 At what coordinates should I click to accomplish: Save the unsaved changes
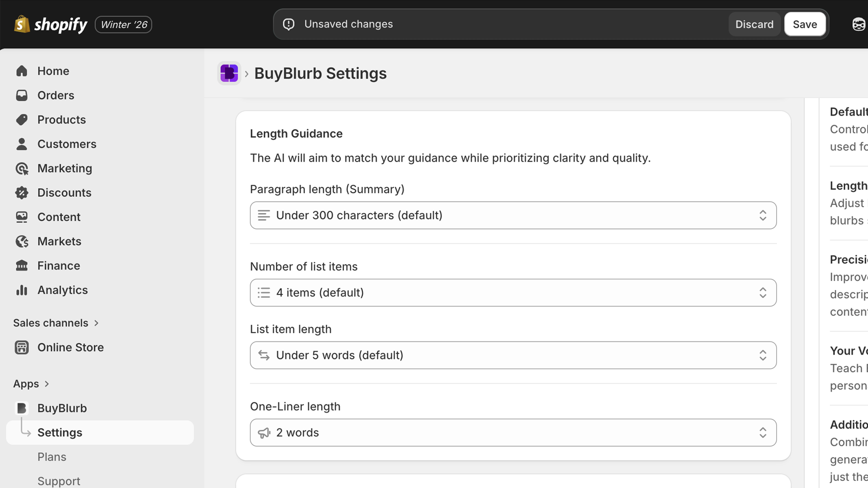(805, 24)
